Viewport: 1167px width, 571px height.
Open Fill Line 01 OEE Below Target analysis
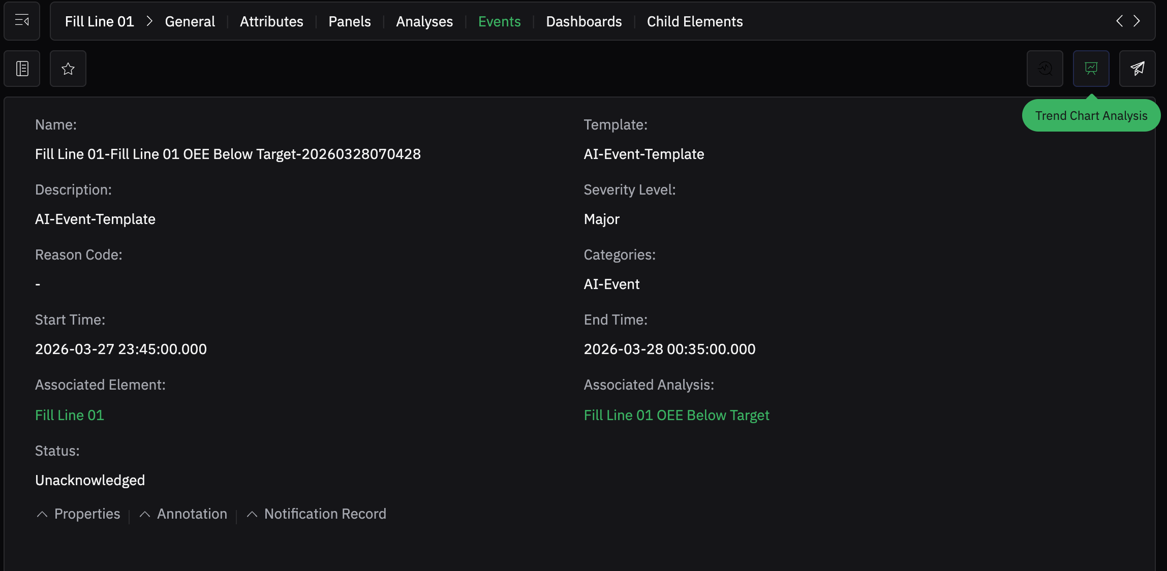pyautogui.click(x=677, y=415)
